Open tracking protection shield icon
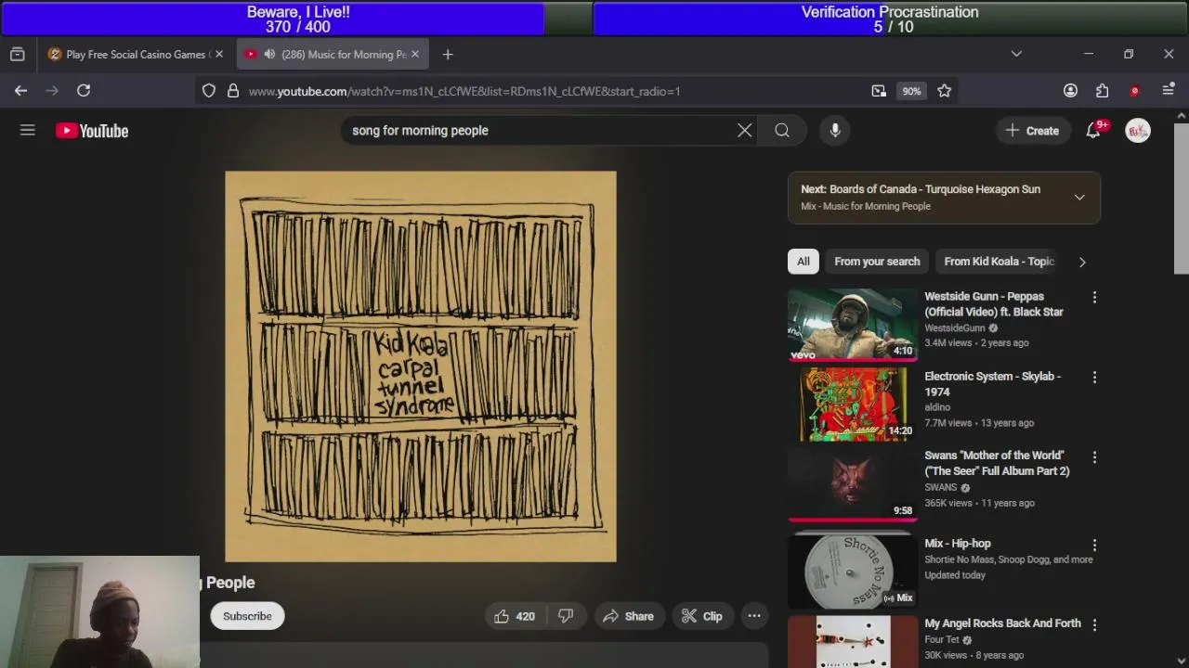Viewport: 1189px width, 668px height. pos(209,91)
